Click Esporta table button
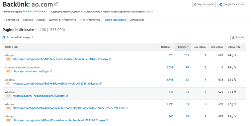This screenshot has height=126, width=251. click(x=238, y=37)
